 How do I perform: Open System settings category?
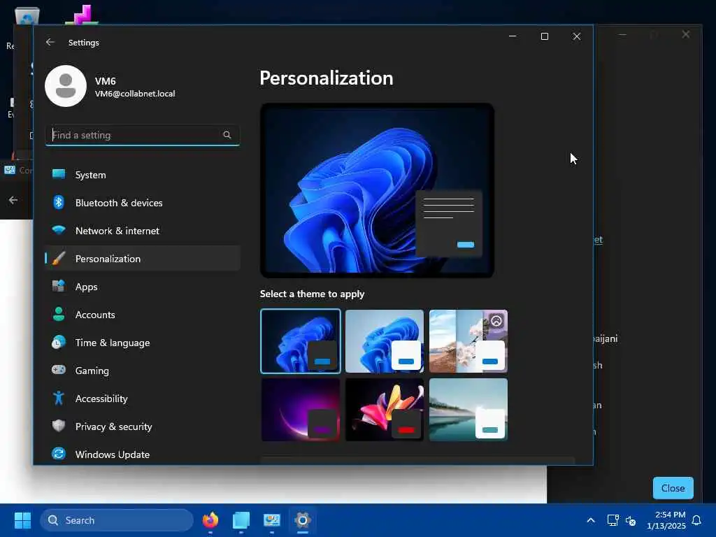[x=143, y=175]
